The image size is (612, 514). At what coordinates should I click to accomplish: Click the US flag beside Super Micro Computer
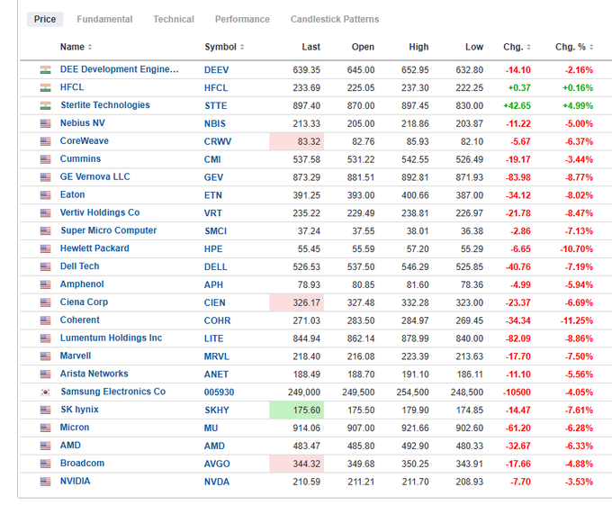click(46, 231)
